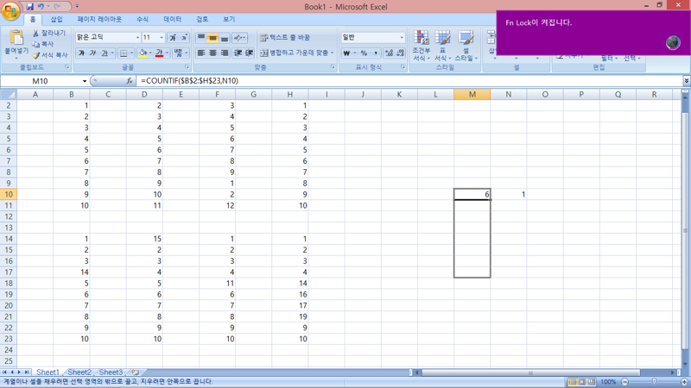
Task: Increase decimal places
Action: 389,53
